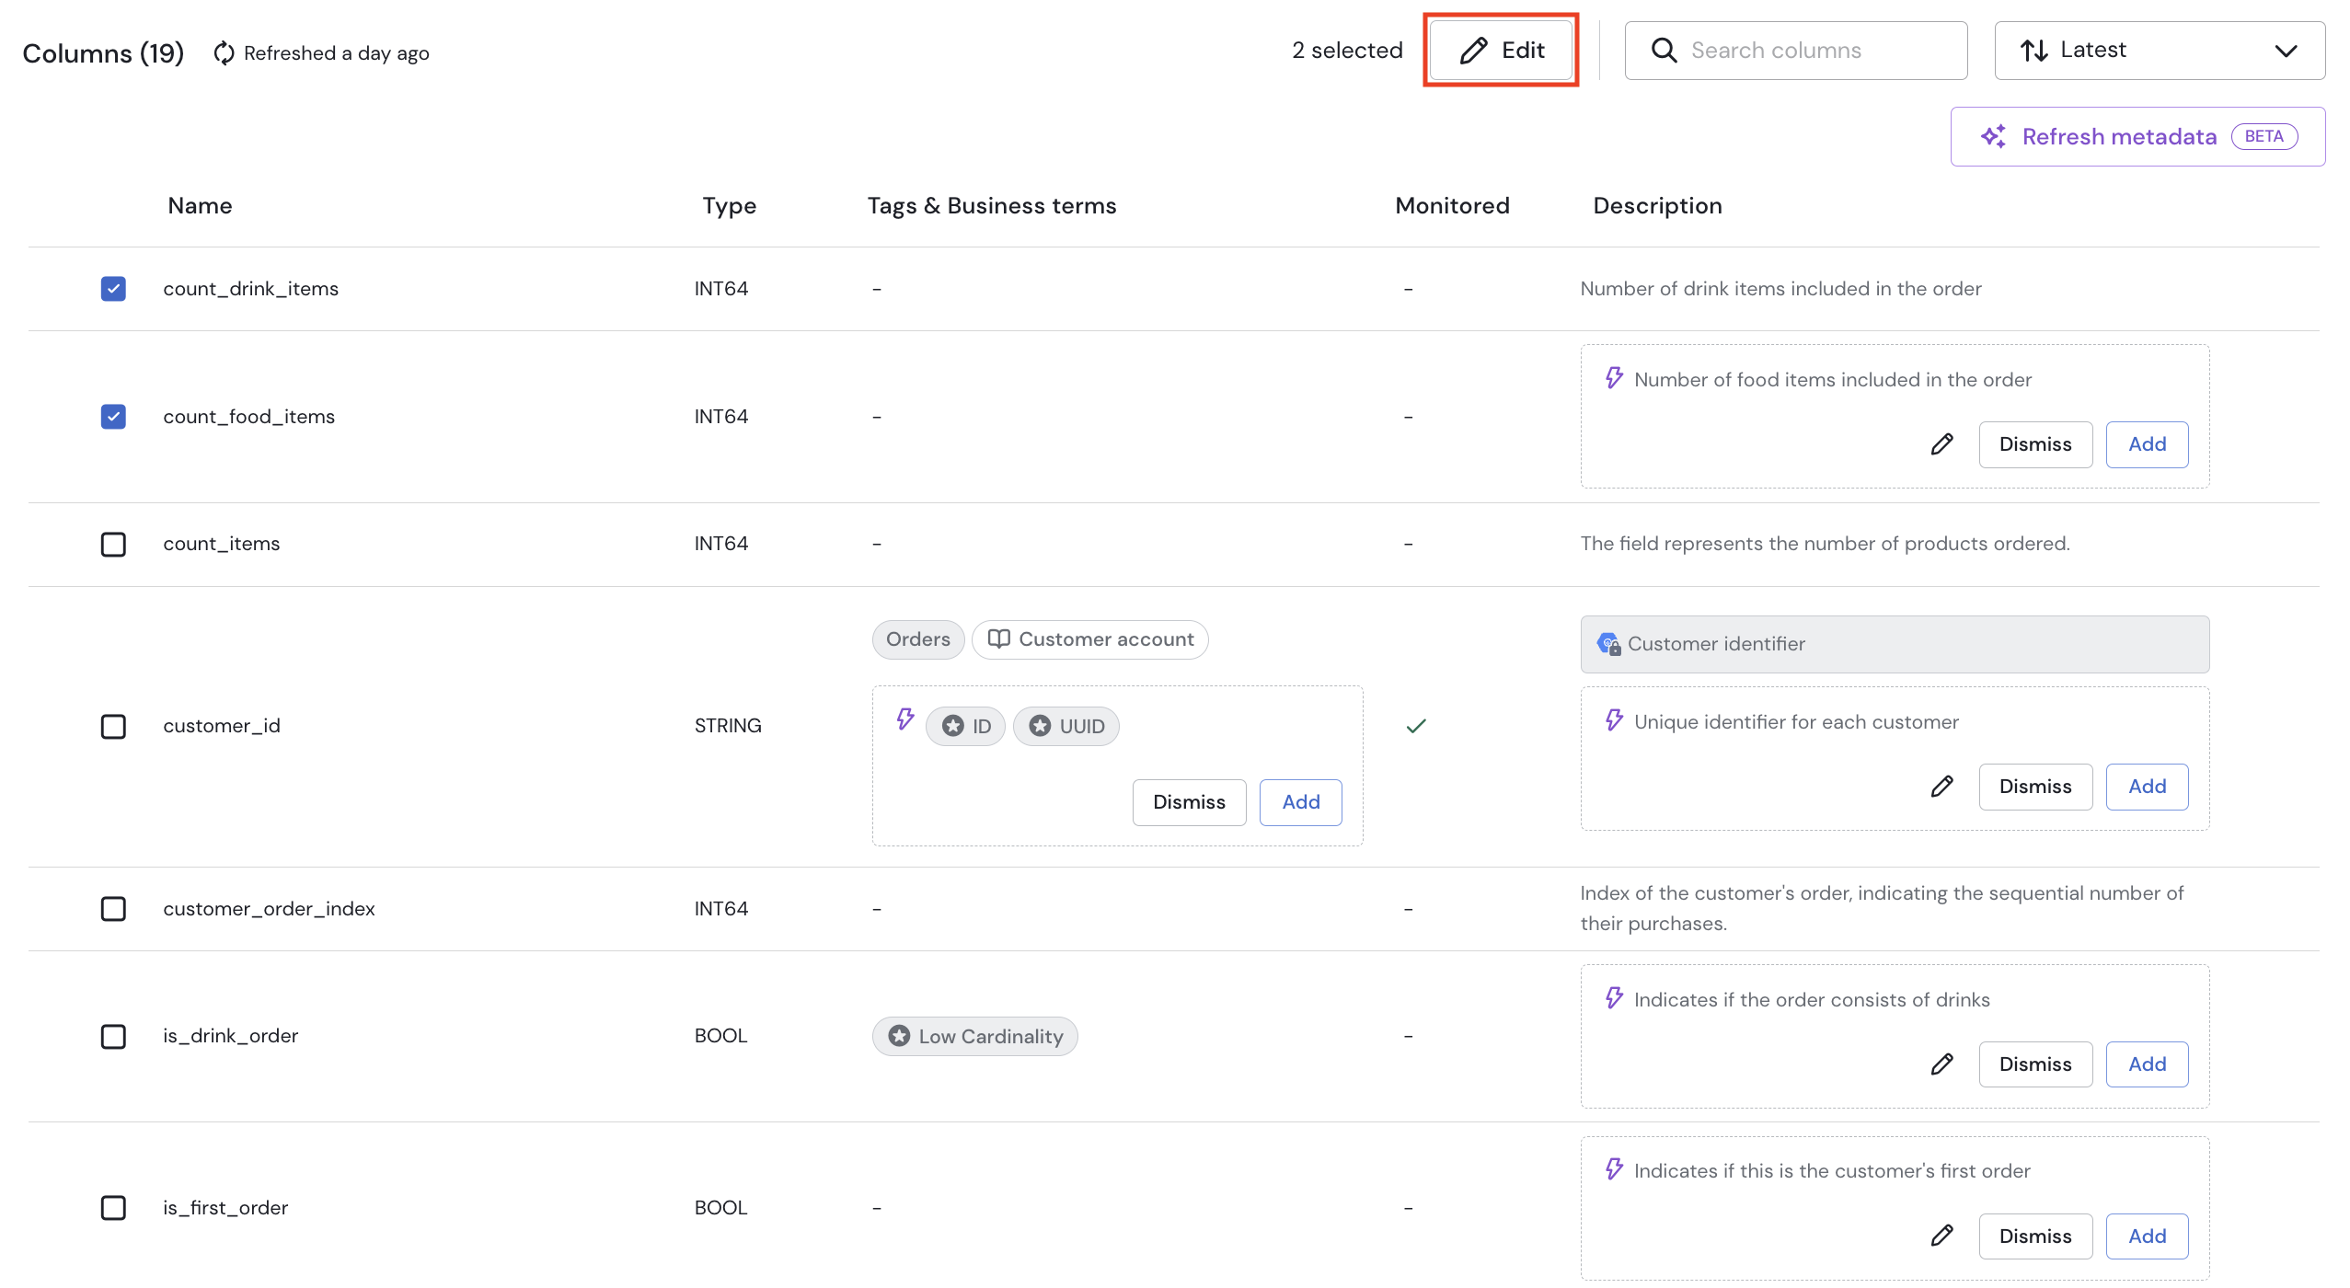This screenshot has width=2350, height=1288.
Task: Edit the suggested description for count_food_items
Action: 1941,444
